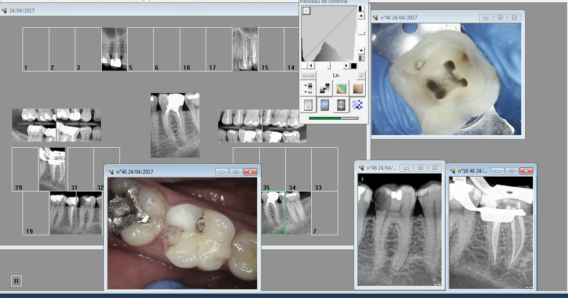Viewport: 568px width, 298px height.
Task: Click the R orientation marker button
Action: pyautogui.click(x=16, y=281)
